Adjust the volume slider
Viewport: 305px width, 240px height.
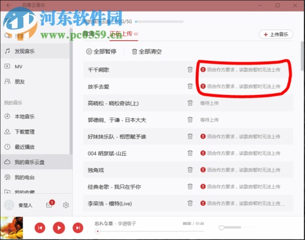[233, 227]
